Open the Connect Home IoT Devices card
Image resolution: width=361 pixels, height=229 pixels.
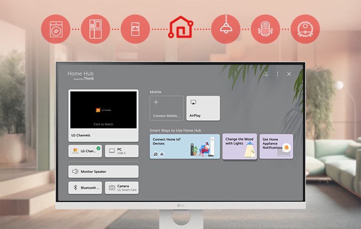[184, 146]
